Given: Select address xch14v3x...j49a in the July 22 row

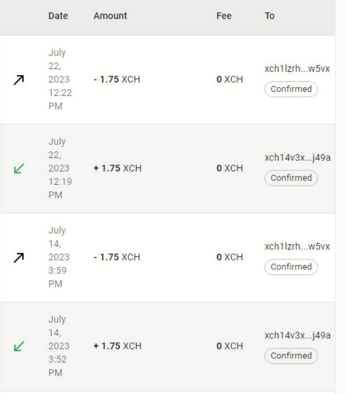Looking at the screenshot, I should 297,157.
